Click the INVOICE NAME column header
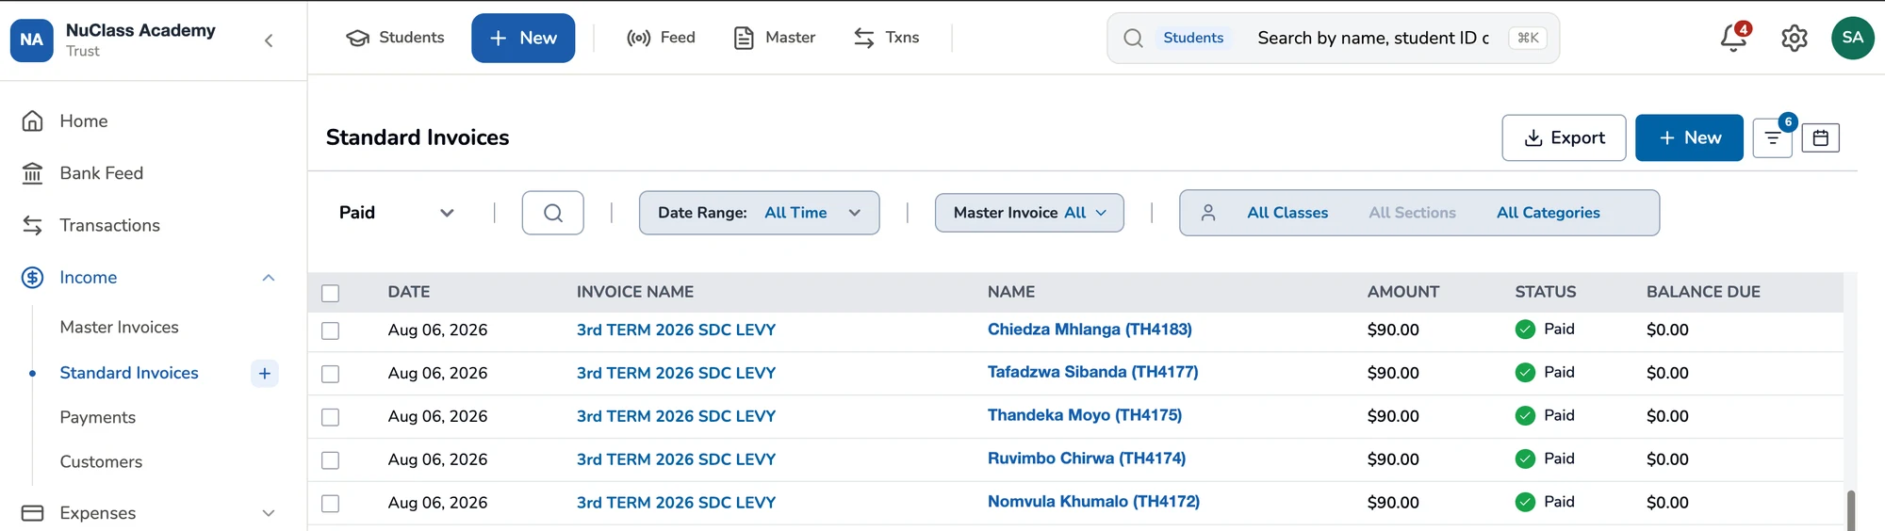 (635, 292)
